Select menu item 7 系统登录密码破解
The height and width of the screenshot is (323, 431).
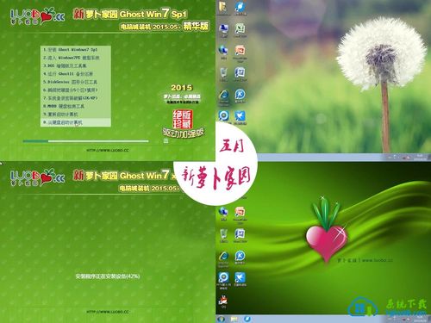pyautogui.click(x=76, y=98)
